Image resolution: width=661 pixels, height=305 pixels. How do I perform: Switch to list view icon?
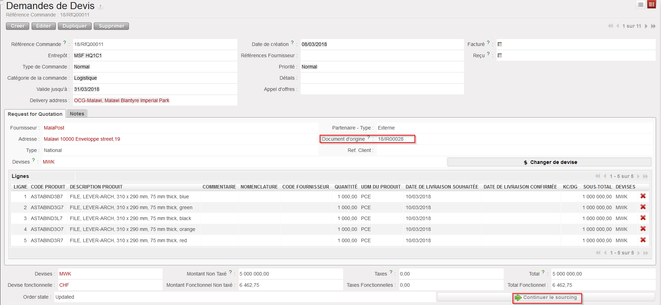click(x=641, y=5)
